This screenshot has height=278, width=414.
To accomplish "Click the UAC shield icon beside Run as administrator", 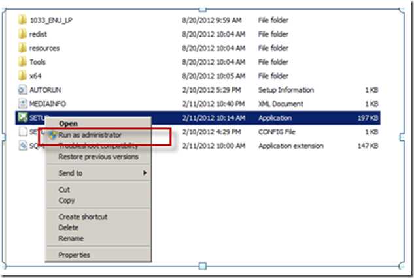I will click(53, 135).
